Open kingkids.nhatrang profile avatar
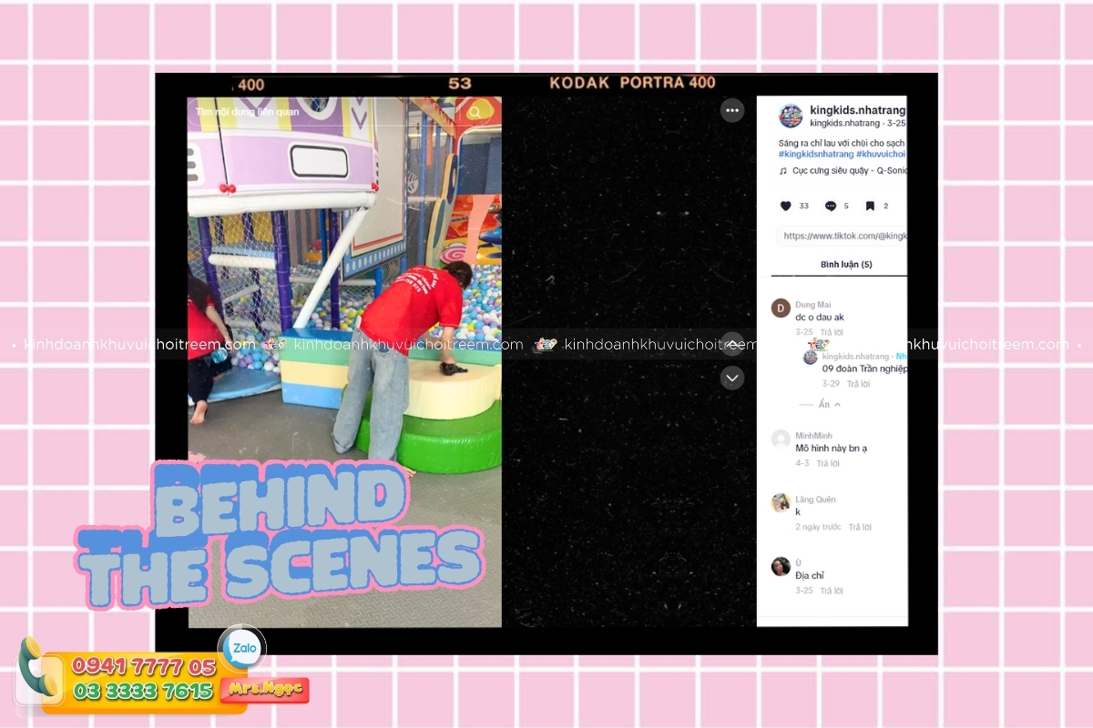The width and height of the screenshot is (1093, 728). pyautogui.click(x=791, y=116)
